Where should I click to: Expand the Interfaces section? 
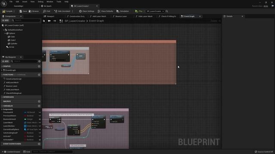(2, 97)
